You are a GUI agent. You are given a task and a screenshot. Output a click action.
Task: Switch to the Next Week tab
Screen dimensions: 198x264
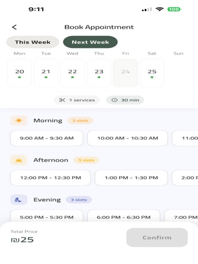[x=90, y=42]
